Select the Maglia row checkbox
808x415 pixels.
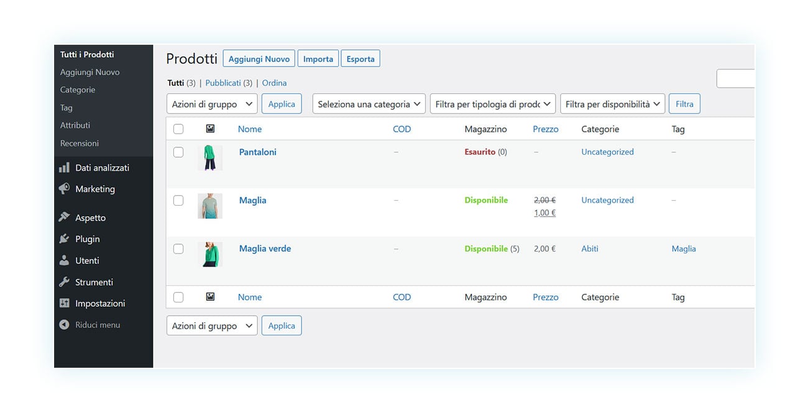click(x=178, y=201)
